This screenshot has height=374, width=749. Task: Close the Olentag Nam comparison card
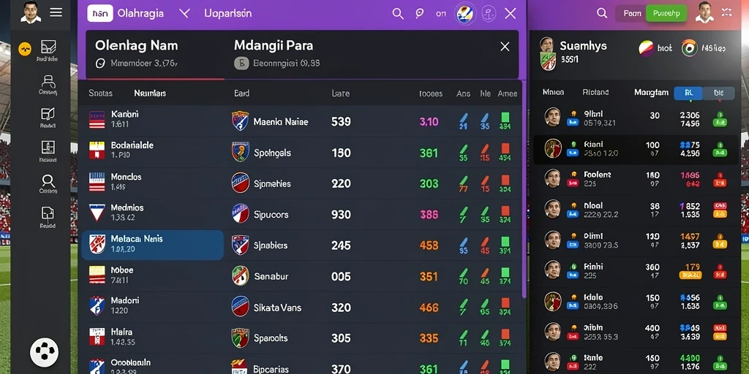(505, 46)
